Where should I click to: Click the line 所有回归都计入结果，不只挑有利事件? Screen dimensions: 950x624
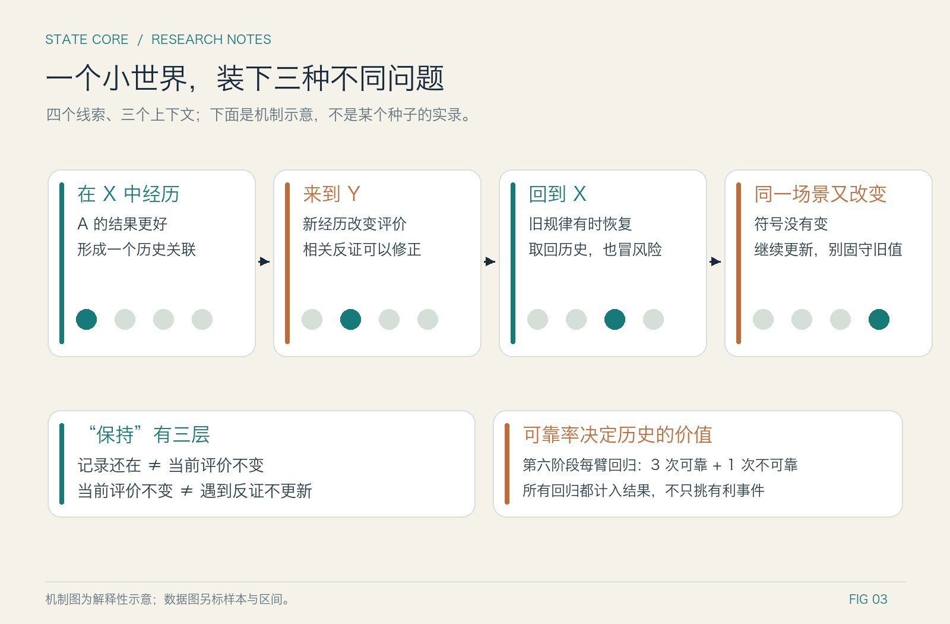click(x=644, y=490)
